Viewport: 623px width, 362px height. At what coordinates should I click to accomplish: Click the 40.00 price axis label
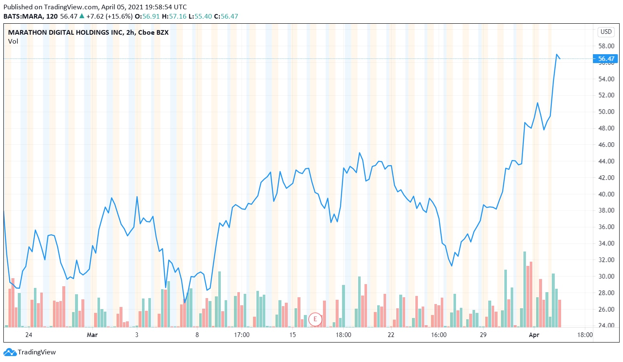click(x=606, y=194)
